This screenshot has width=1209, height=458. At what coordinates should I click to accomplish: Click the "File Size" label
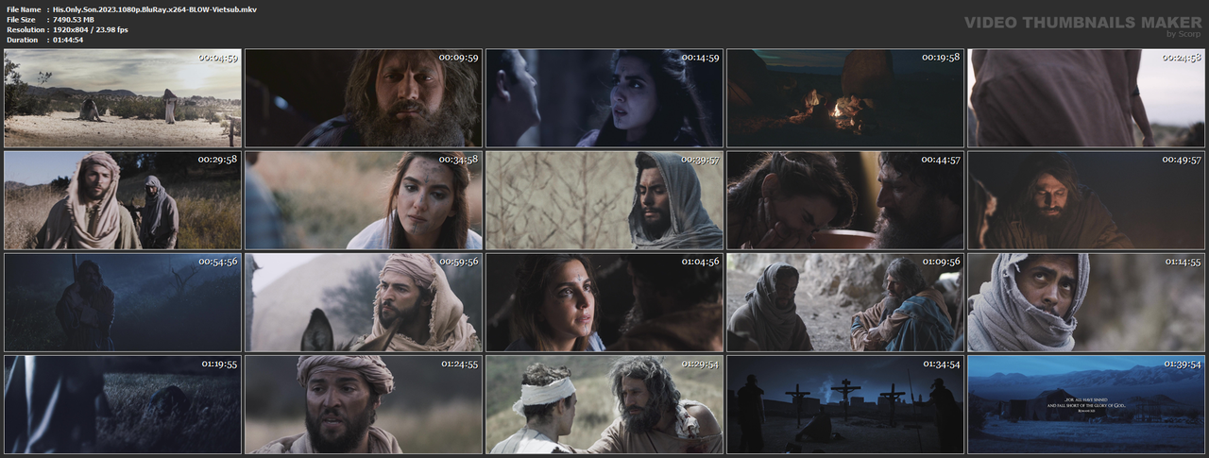tap(20, 19)
